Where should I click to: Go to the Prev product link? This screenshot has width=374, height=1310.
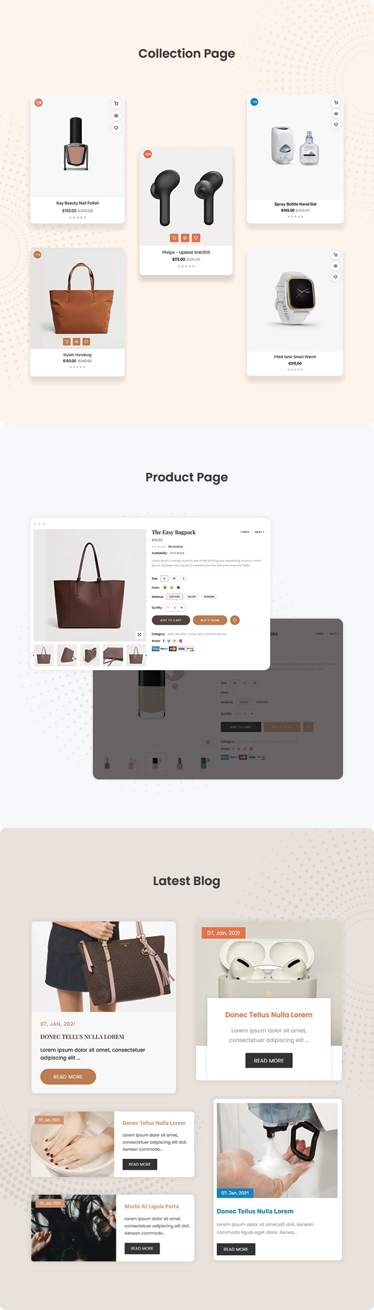point(245,532)
